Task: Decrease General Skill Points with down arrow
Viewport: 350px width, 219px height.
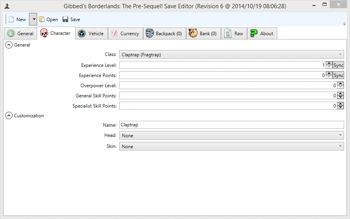Action: coord(340,97)
